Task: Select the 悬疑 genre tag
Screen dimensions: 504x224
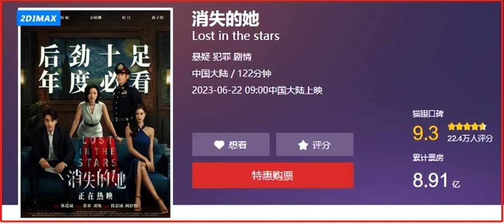Action: pyautogui.click(x=201, y=57)
